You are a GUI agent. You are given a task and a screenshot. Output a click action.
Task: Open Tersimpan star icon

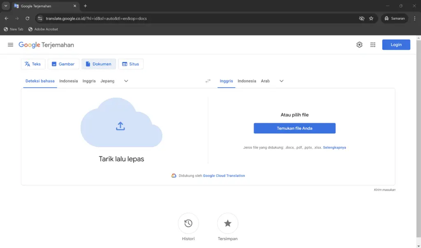[x=227, y=223]
